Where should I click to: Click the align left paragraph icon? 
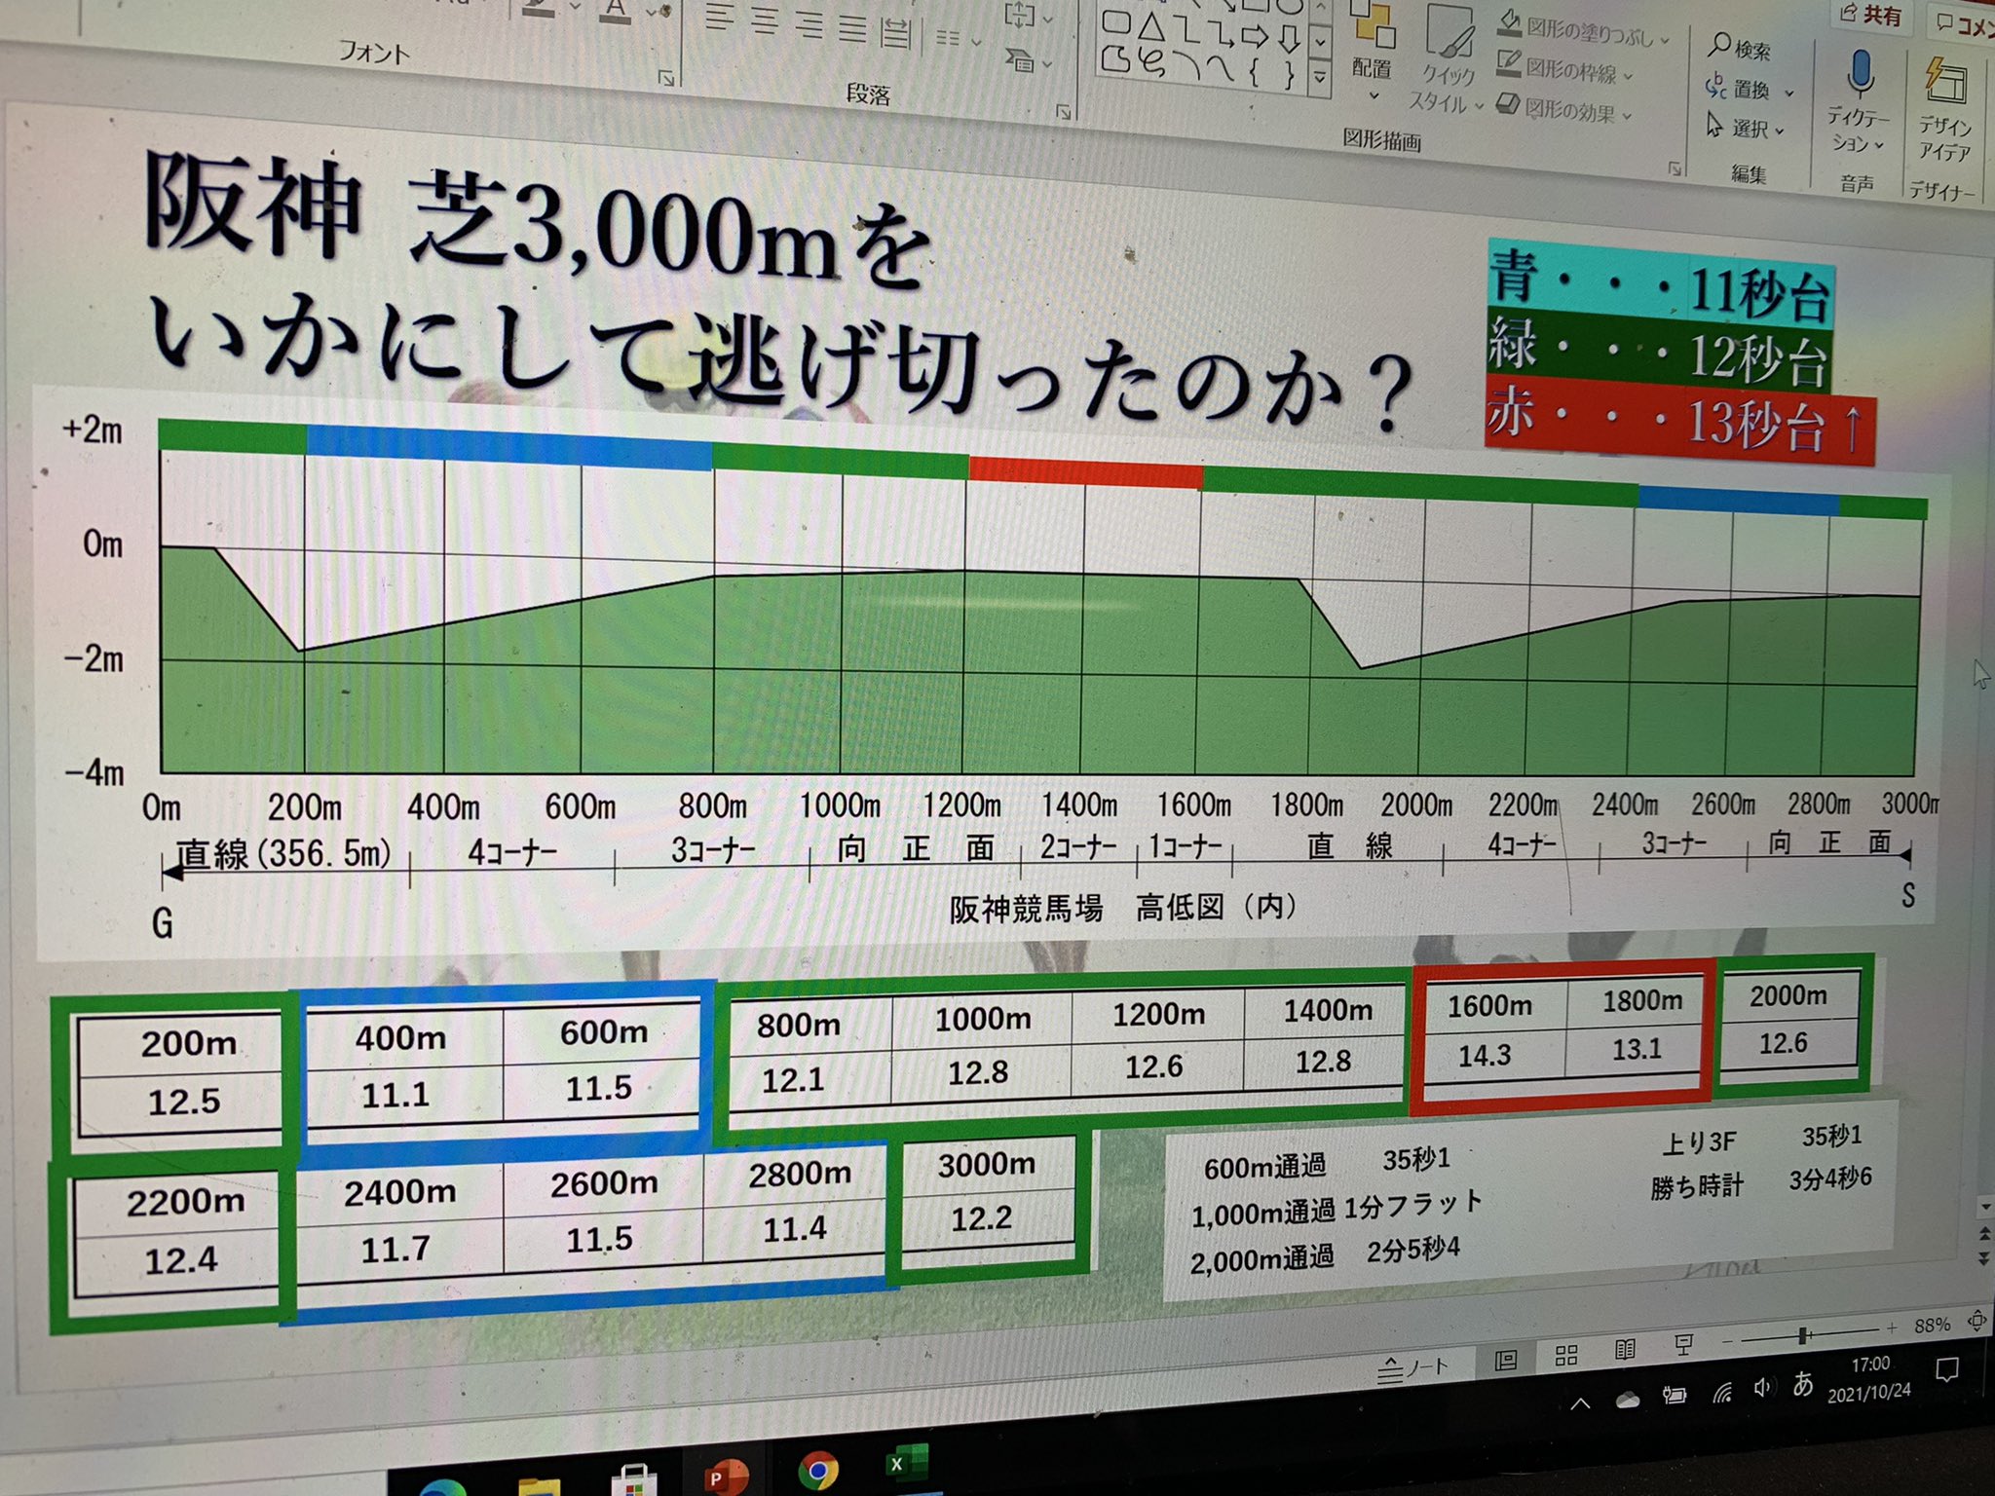(x=720, y=19)
